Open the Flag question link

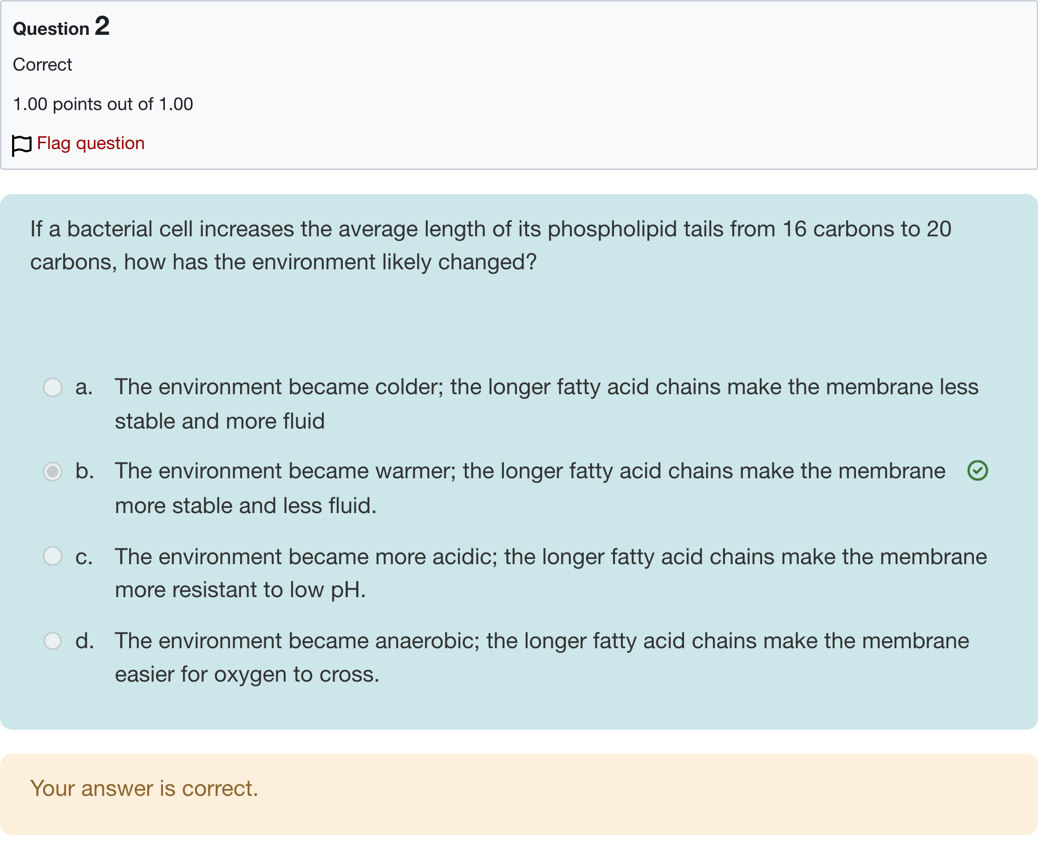pos(91,143)
